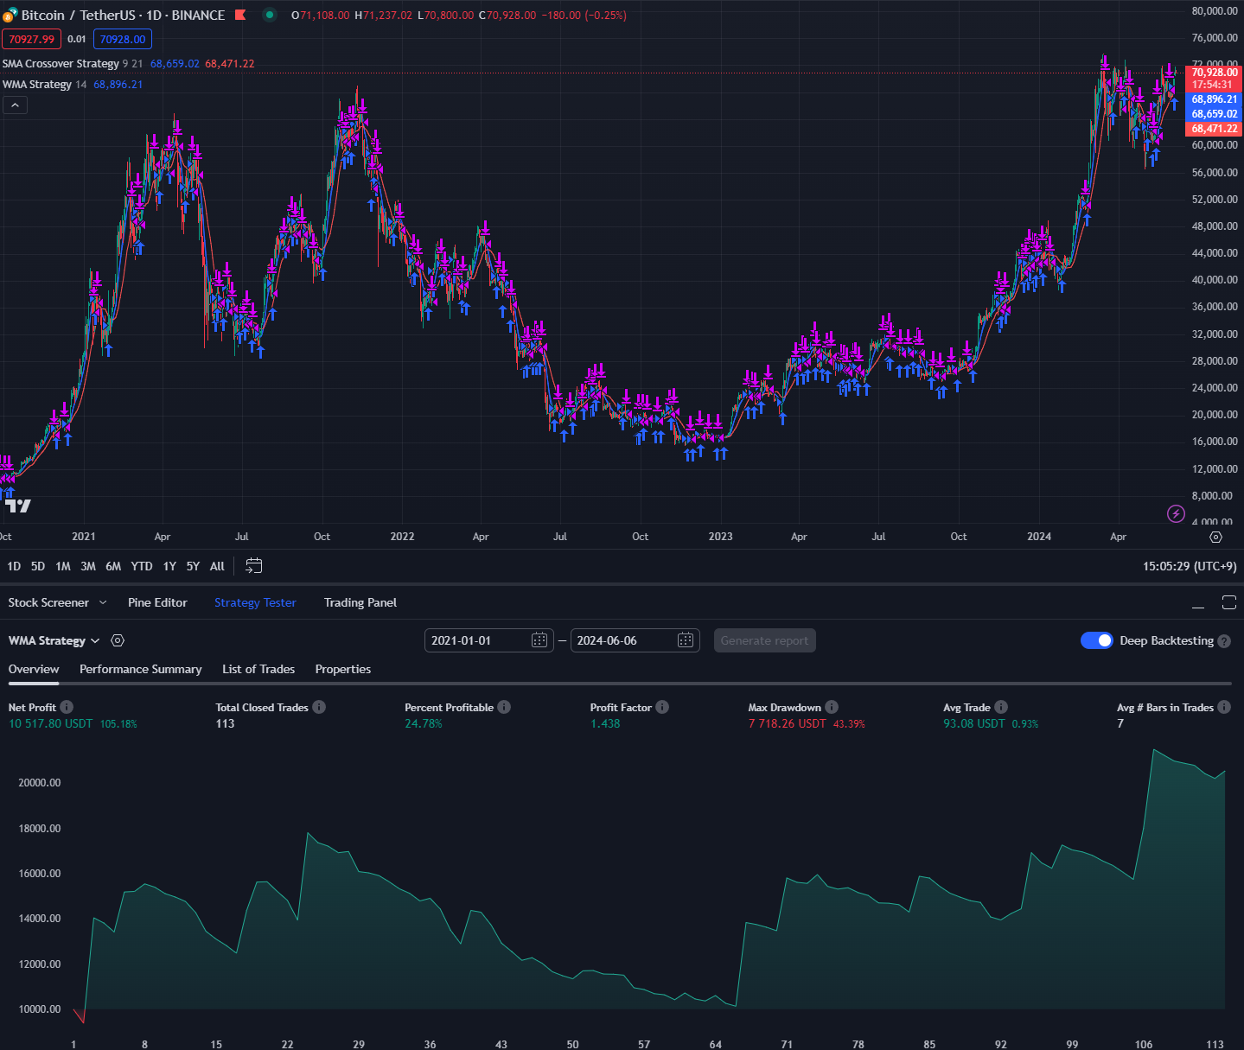Click the start date field 2021-01-01
The width and height of the screenshot is (1244, 1050).
(488, 640)
